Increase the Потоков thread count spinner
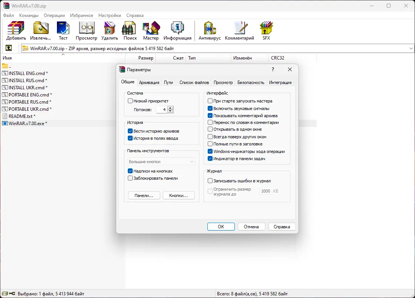 tap(170, 108)
